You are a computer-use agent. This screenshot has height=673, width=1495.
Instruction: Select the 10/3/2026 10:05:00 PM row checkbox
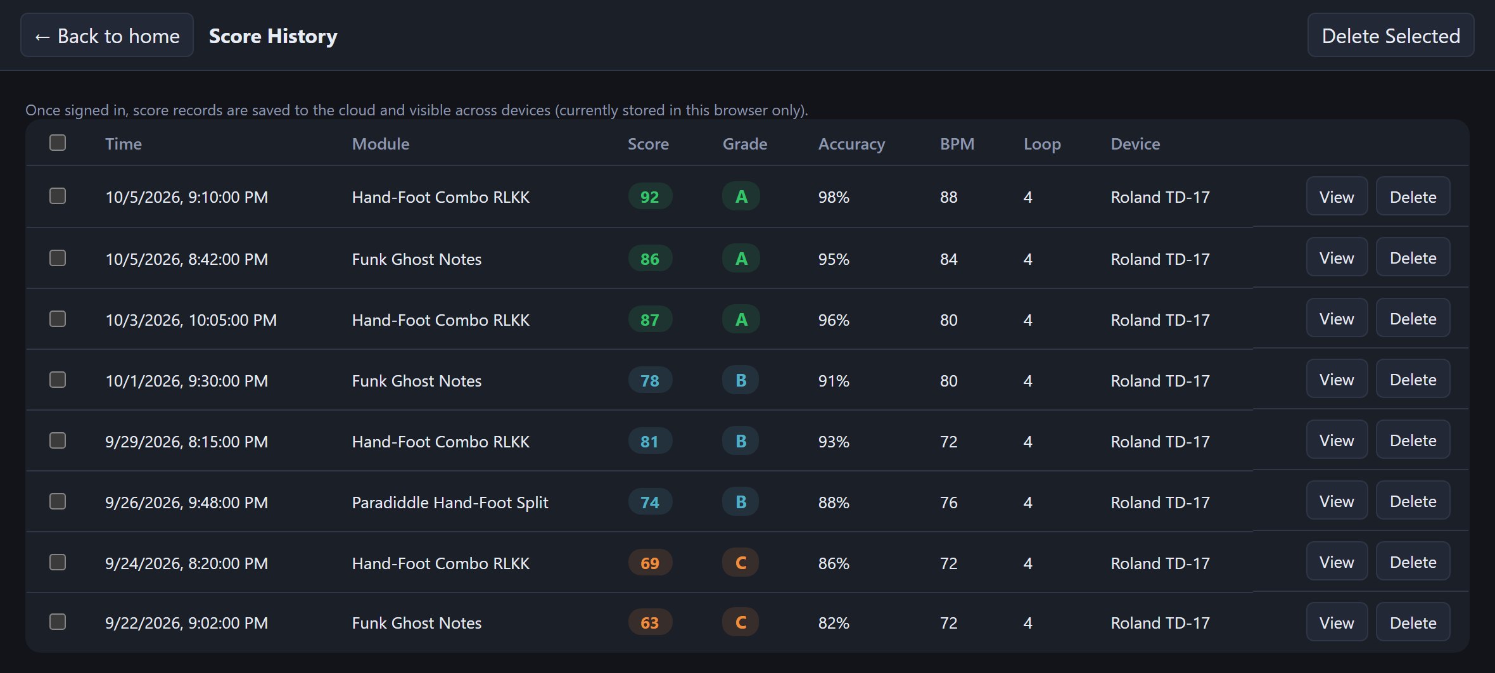58,319
